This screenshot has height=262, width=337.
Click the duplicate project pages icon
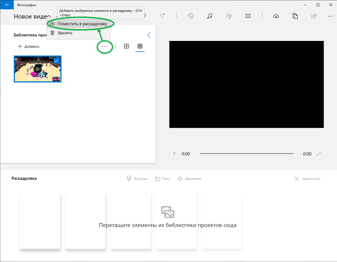(295, 16)
